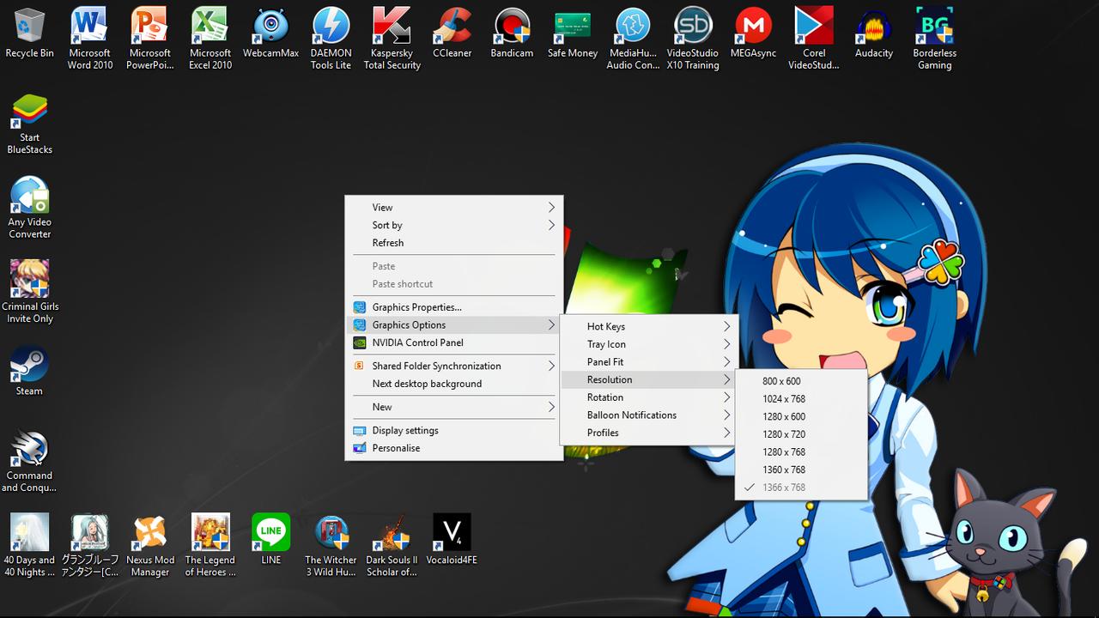Launch Steam from the desktop
The height and width of the screenshot is (618, 1099).
pyautogui.click(x=29, y=369)
